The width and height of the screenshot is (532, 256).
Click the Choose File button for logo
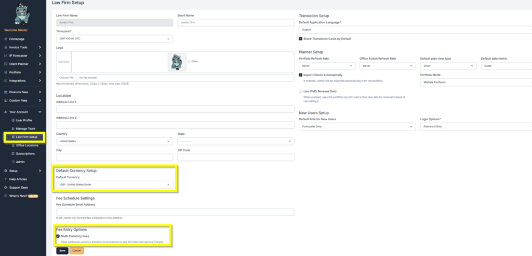click(66, 78)
